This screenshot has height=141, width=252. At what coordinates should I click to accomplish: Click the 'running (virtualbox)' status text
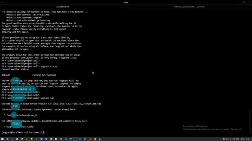44,75
